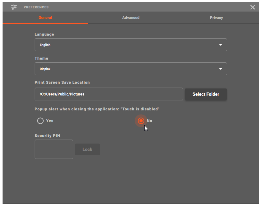Screen dimensions: 261x206
Task: Click the Preferences sliders icon in title bar
Action: [14, 7]
